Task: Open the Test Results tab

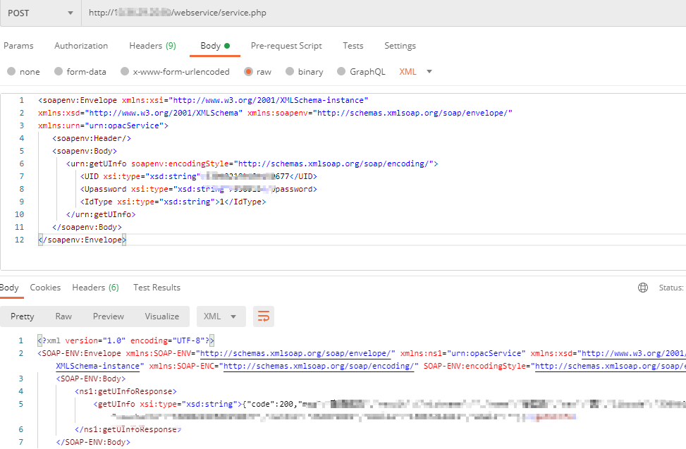Action: coord(157,288)
